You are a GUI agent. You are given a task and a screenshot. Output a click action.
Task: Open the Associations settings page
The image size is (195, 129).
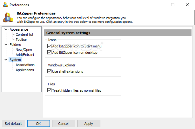pyautogui.click(x=25, y=65)
